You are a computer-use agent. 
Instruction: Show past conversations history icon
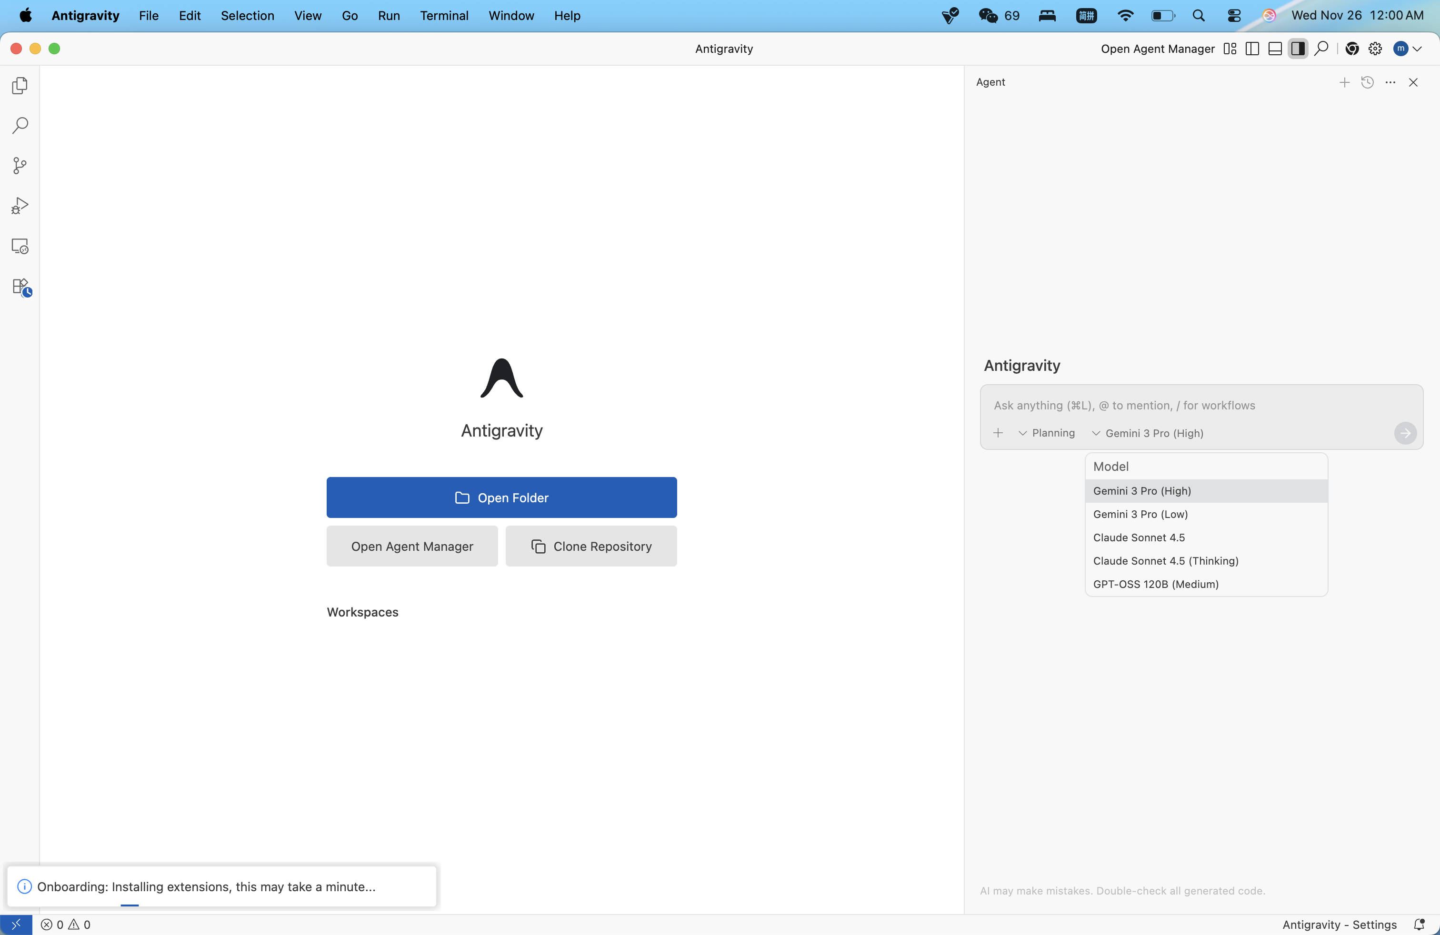pos(1367,82)
